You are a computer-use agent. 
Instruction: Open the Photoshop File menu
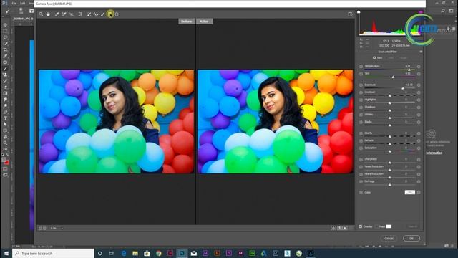[x=14, y=3]
